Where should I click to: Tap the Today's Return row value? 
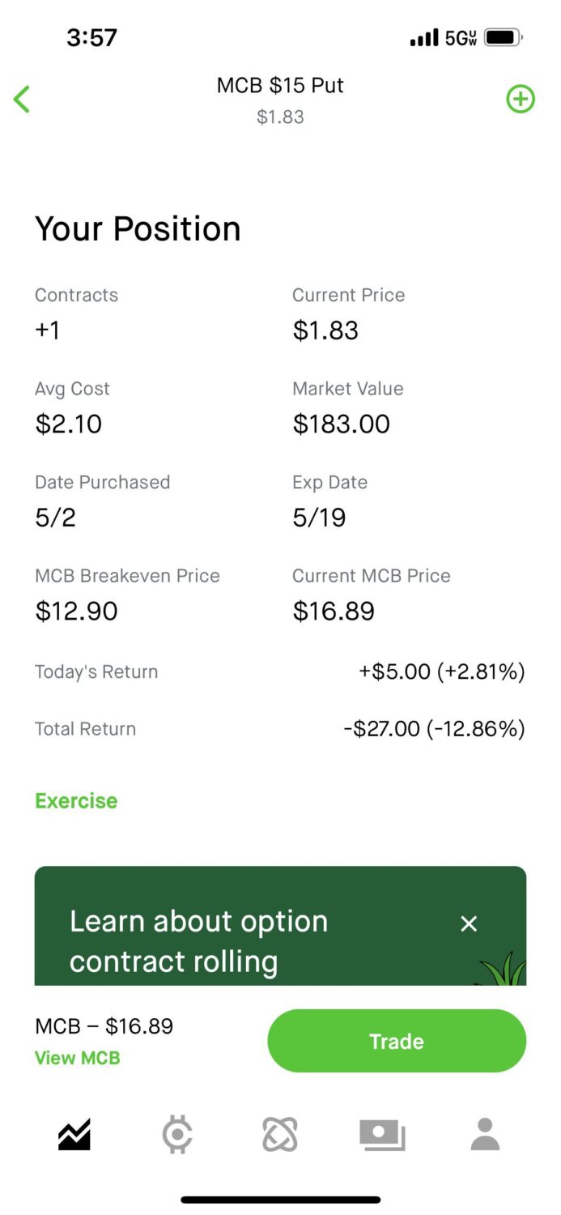coord(442,671)
